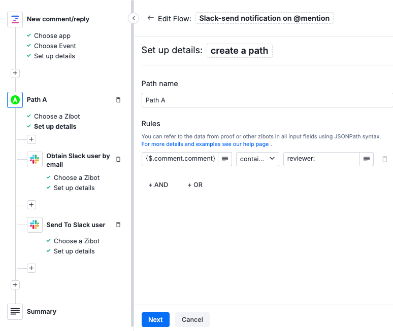Click the Summary lines icon
This screenshot has width=393, height=331.
pyautogui.click(x=15, y=312)
